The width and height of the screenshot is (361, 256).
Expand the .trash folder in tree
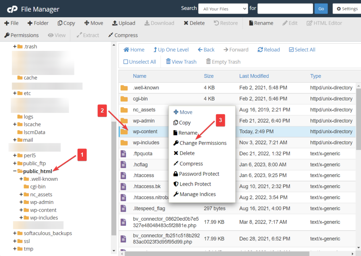(15, 47)
